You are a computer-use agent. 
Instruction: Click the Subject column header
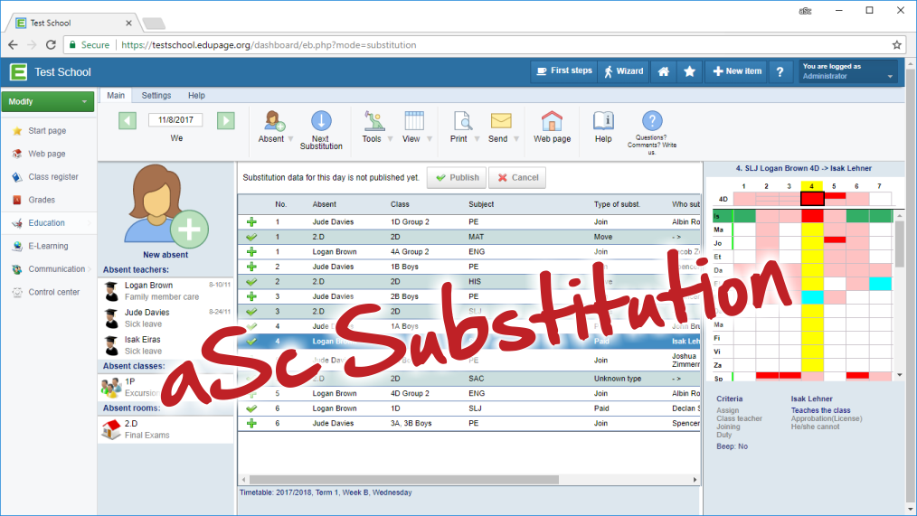click(x=481, y=204)
